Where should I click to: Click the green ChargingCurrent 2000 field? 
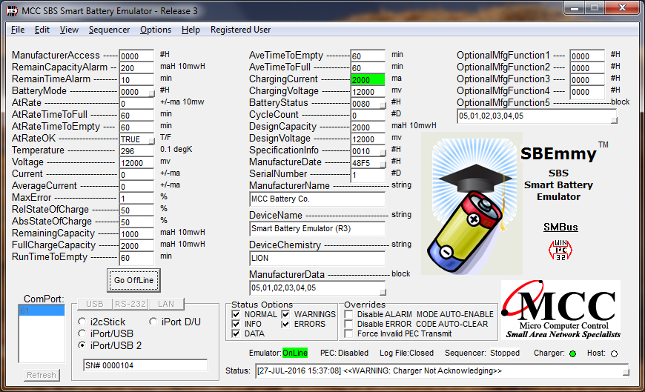367,80
